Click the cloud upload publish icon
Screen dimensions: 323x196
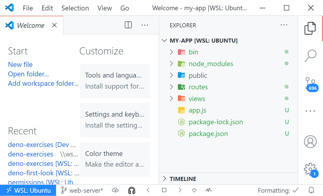115,190
